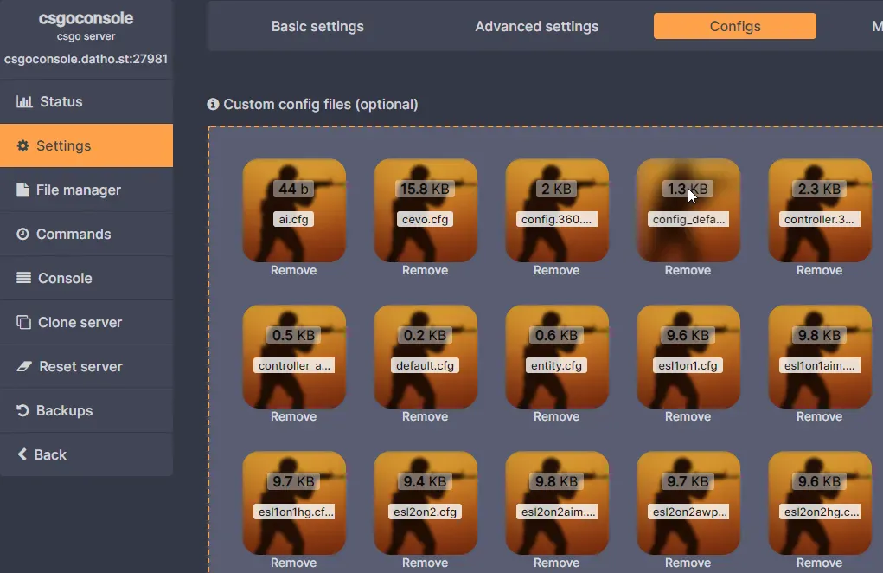Viewport: 883px width, 573px height.
Task: Open File manager using its document icon
Action: [x=22, y=190]
